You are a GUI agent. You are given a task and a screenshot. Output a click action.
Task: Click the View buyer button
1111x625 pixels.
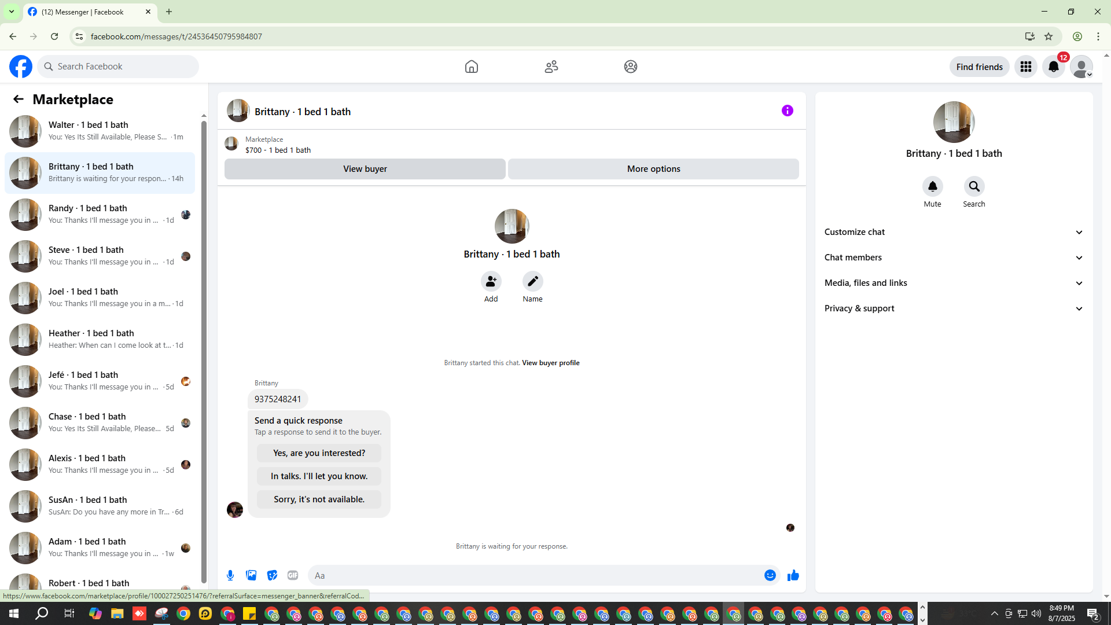365,169
